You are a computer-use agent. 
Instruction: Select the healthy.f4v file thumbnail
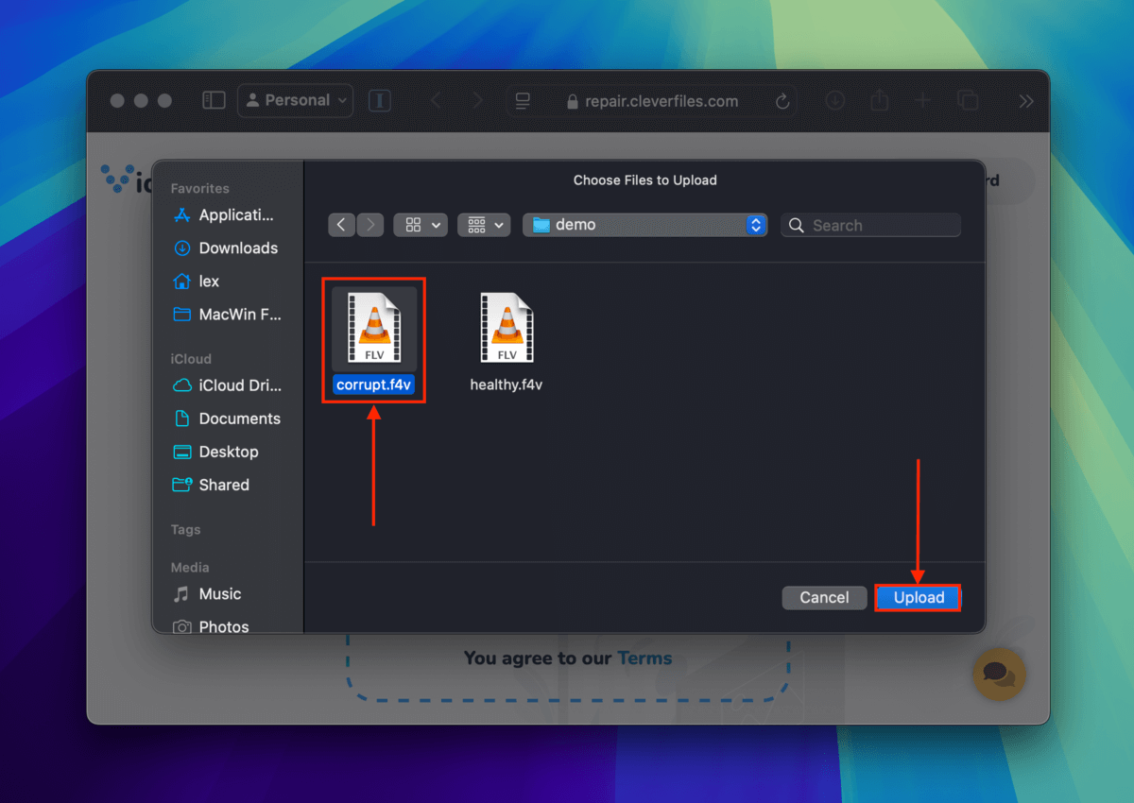pyautogui.click(x=507, y=329)
